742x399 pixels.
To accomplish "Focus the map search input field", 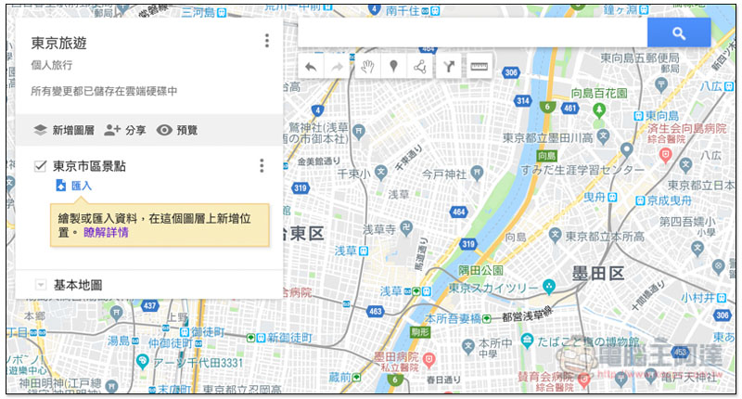I will coord(472,32).
